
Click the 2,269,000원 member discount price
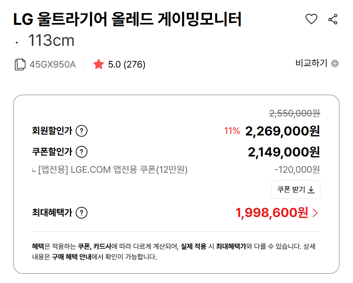pos(282,131)
